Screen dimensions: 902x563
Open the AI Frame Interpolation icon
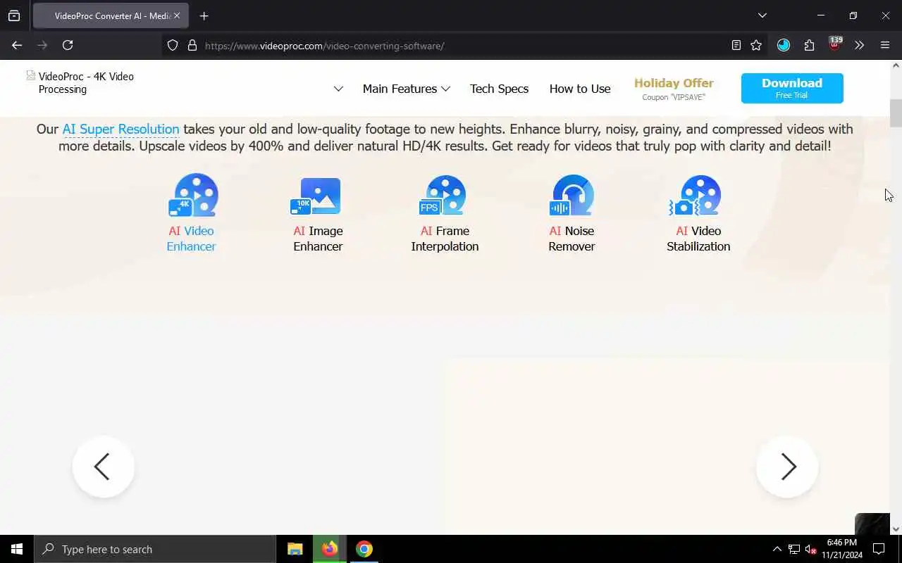pos(443,195)
